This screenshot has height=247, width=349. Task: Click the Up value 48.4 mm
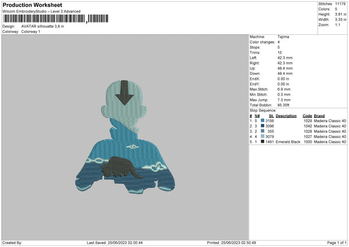(x=285, y=68)
